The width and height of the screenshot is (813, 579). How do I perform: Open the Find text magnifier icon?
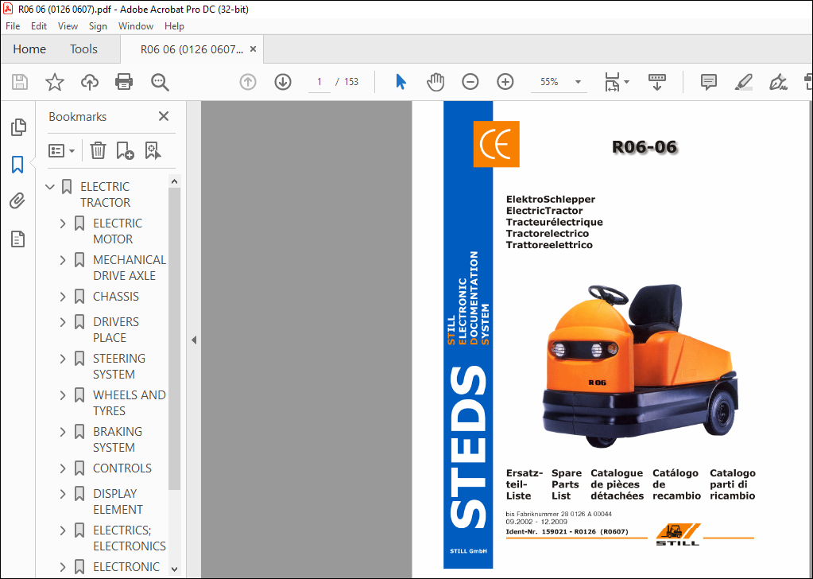click(x=160, y=82)
